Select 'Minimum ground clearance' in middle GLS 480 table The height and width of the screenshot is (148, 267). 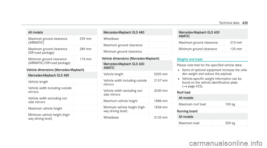123,51
